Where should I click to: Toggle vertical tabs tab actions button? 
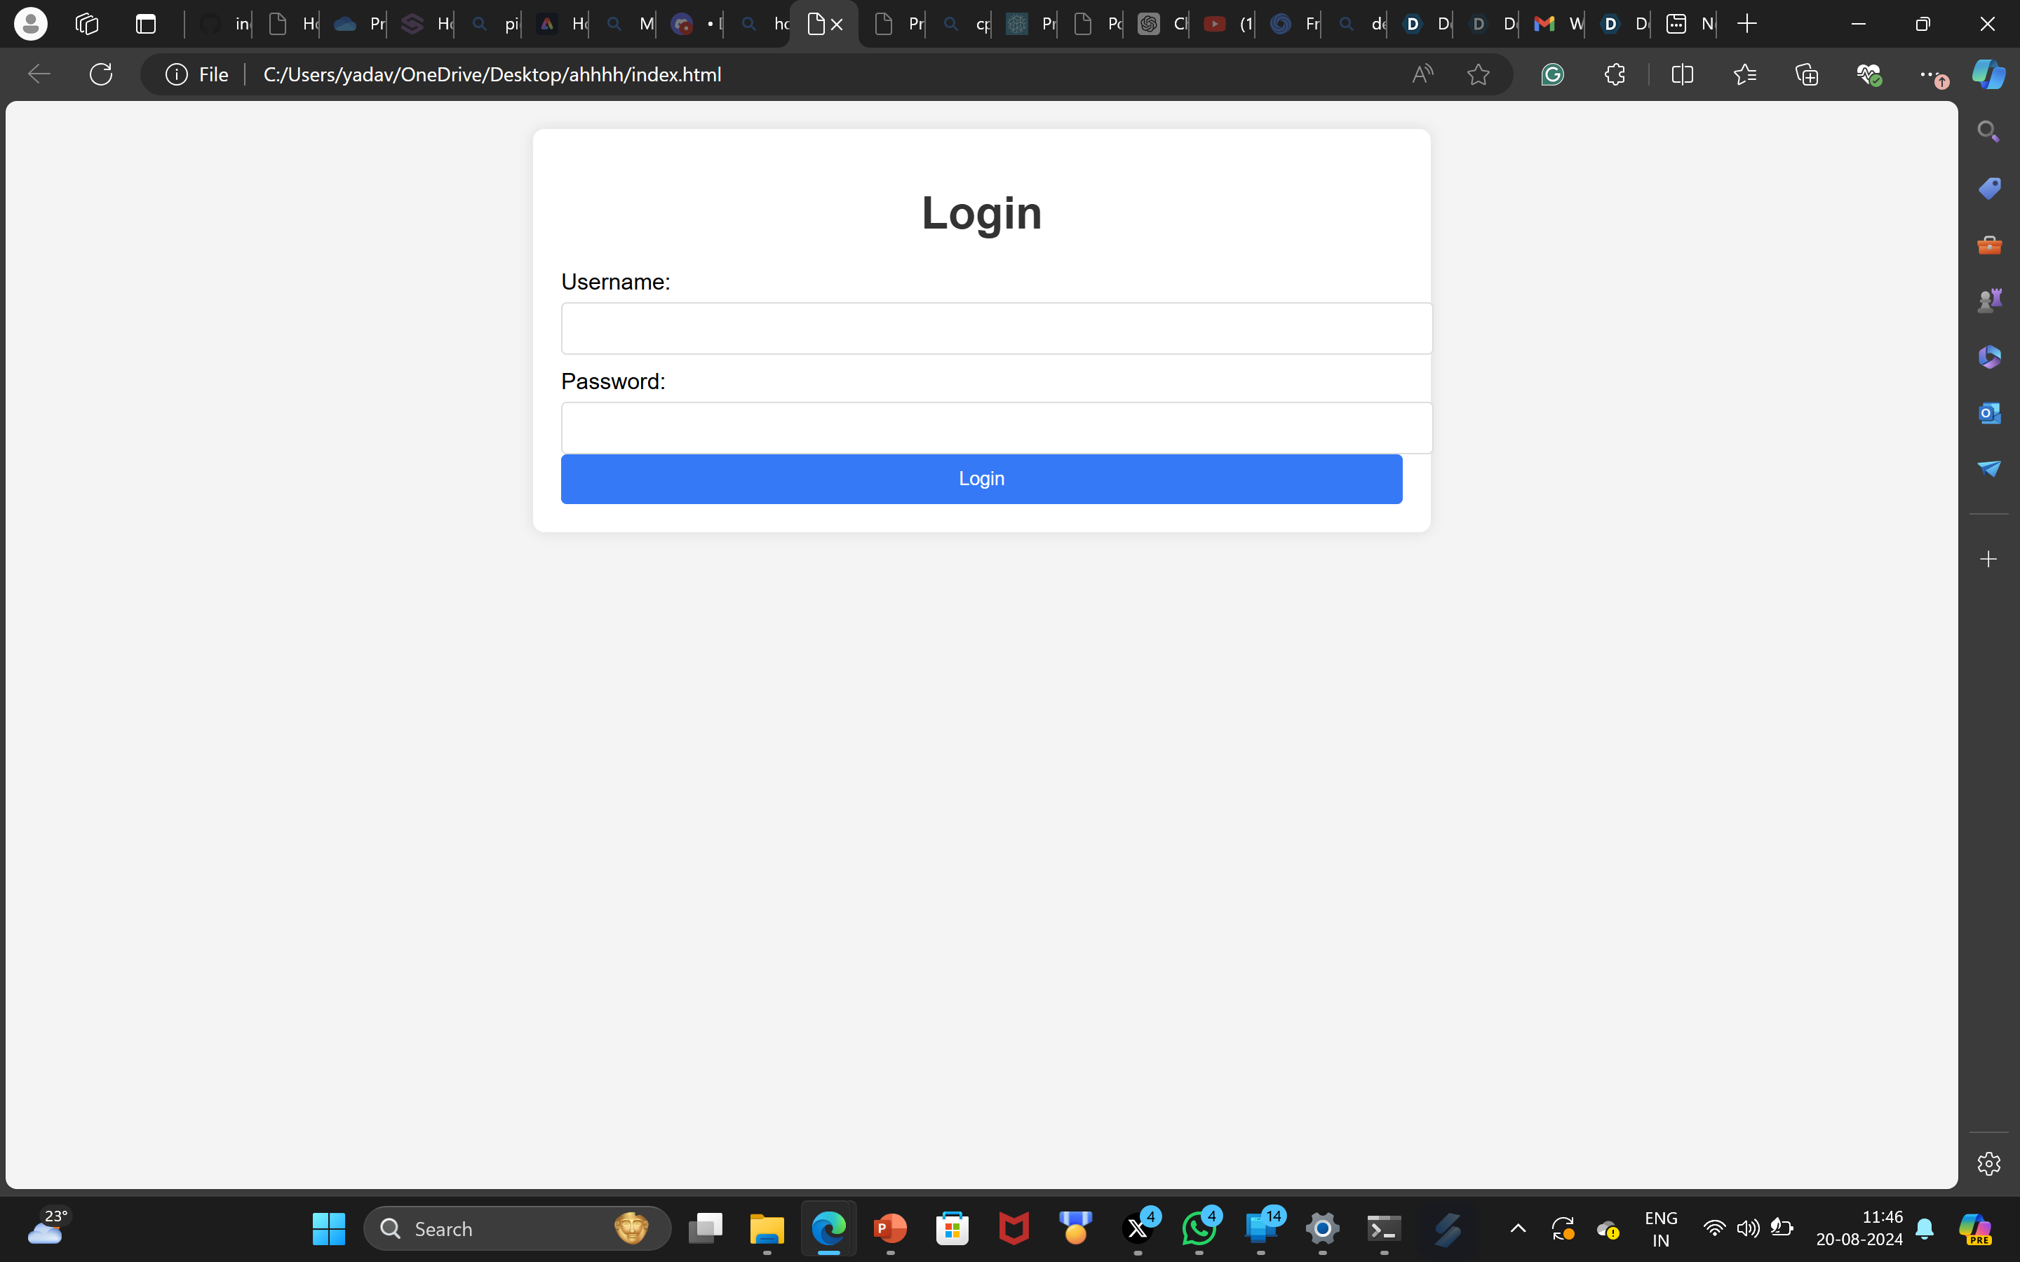(x=146, y=25)
